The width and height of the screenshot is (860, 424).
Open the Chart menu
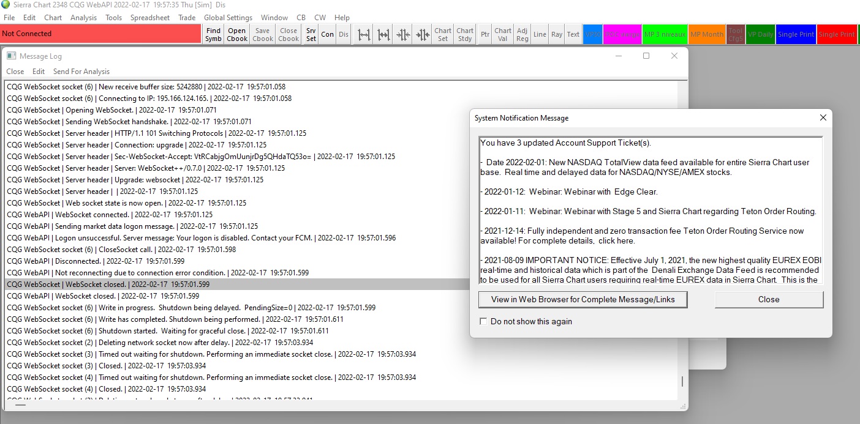point(53,18)
